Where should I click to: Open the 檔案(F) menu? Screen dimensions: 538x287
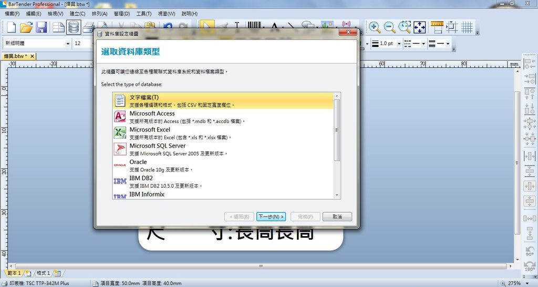(12, 14)
